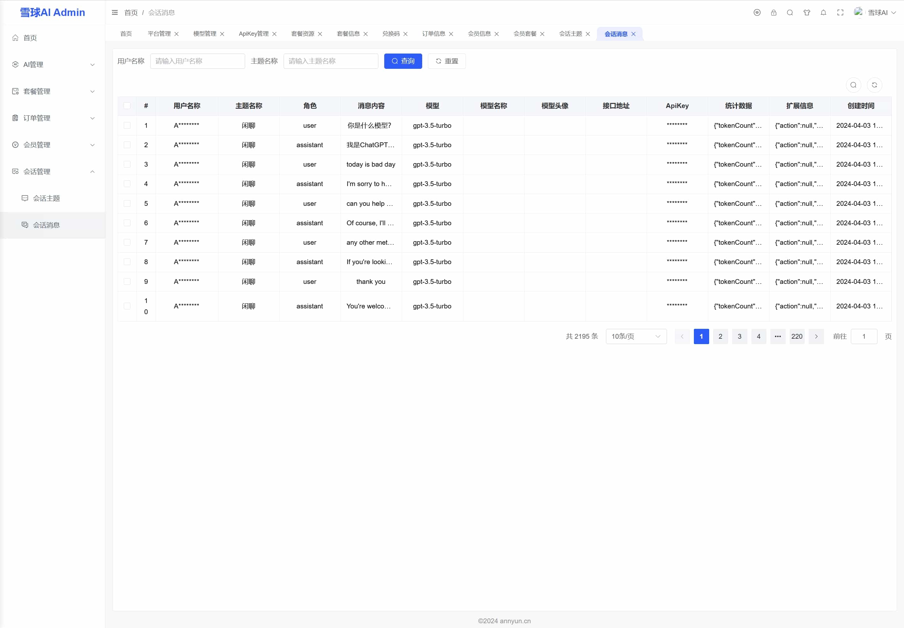Click the lock screen icon in header

[x=773, y=13]
